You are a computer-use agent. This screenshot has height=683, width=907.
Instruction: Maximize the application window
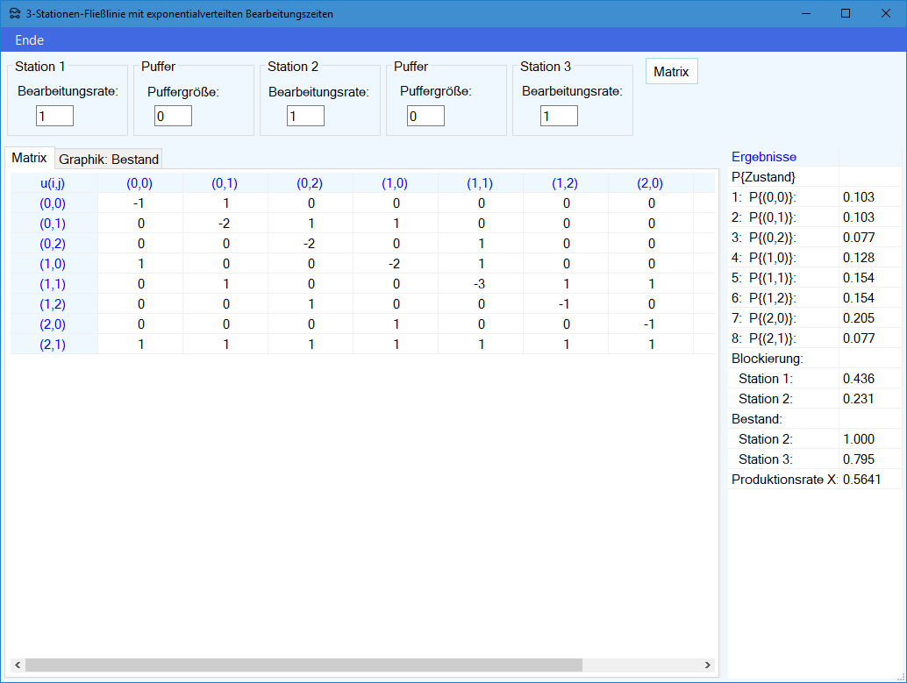tap(846, 14)
